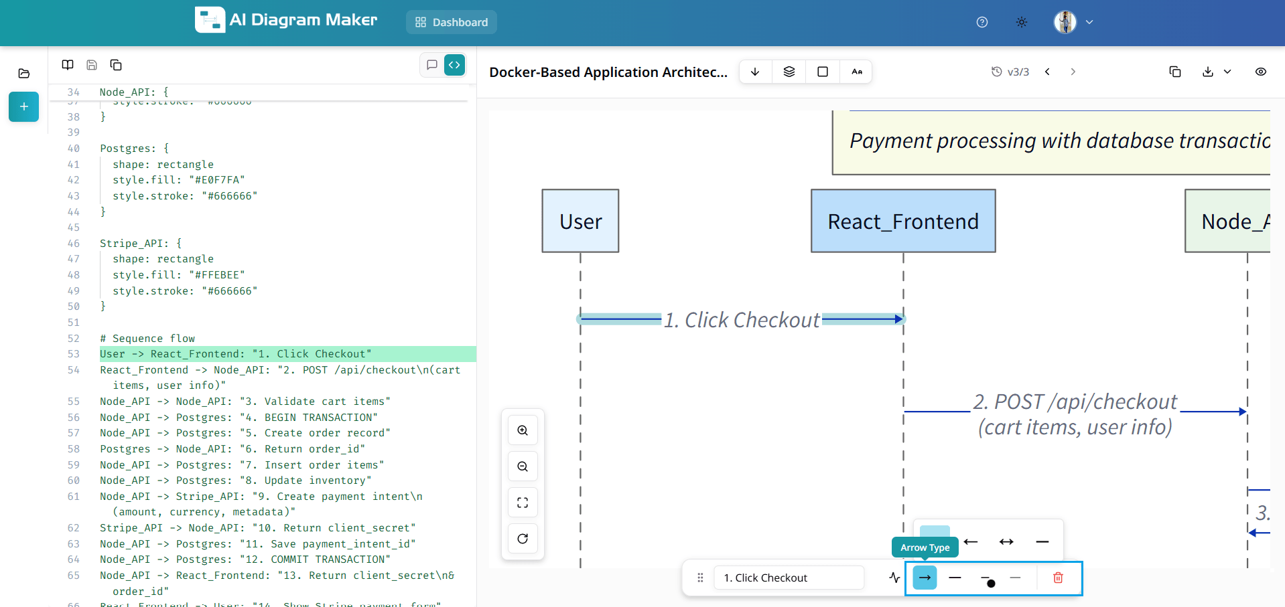
Task: Click the help question mark button
Action: click(982, 22)
